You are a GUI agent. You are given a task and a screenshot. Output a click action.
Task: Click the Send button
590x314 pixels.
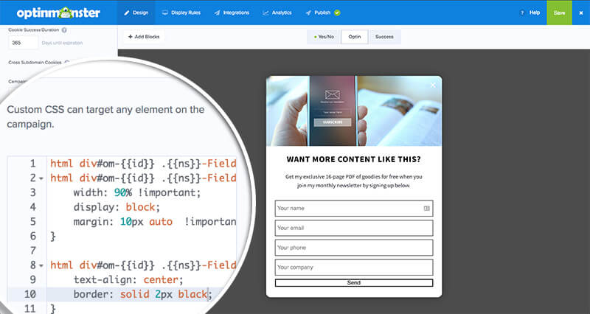pos(354,283)
